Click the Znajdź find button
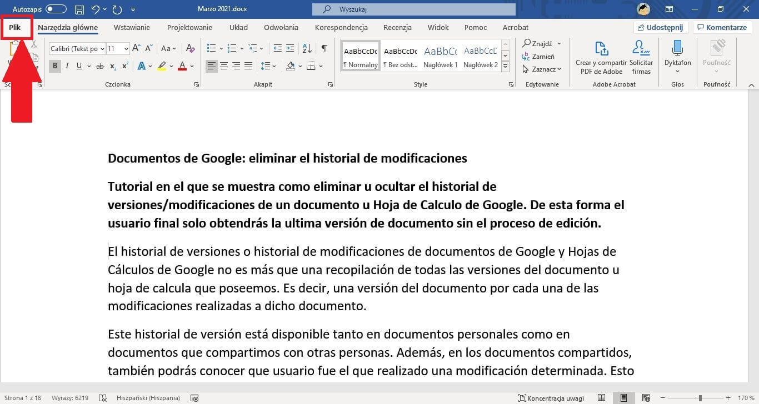759x404 pixels. point(537,43)
